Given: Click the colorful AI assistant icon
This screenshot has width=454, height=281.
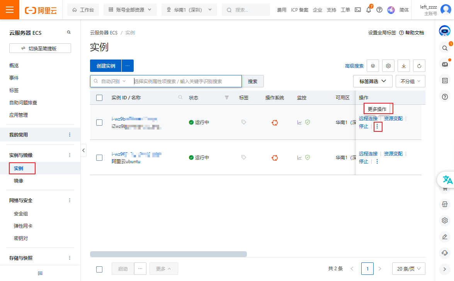Looking at the screenshot, I should [391, 10].
